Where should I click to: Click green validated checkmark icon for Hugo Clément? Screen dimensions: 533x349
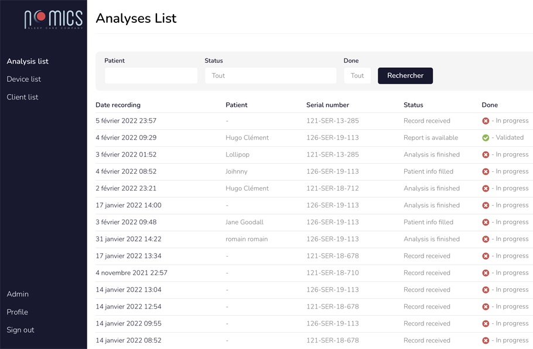coord(486,138)
